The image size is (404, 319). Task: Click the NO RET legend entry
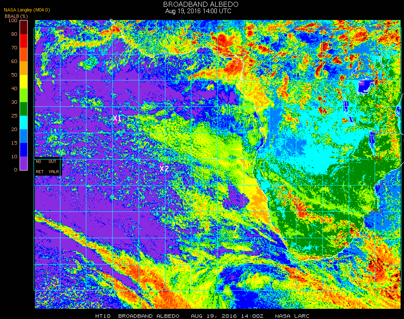40,166
